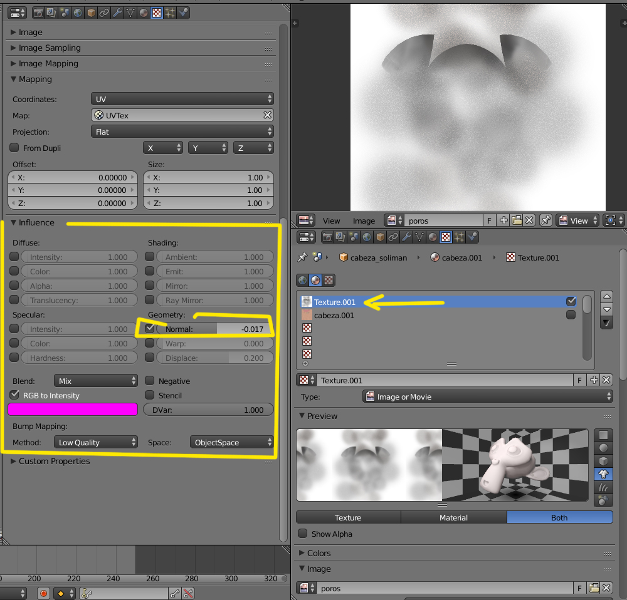
Task: Switch preview to Material tab
Action: 453,517
